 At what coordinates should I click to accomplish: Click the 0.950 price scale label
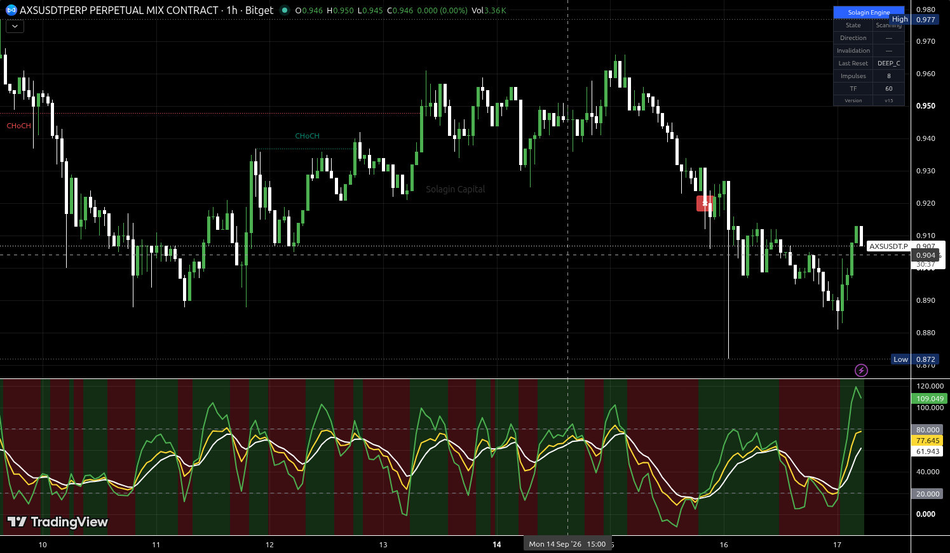[x=925, y=106]
